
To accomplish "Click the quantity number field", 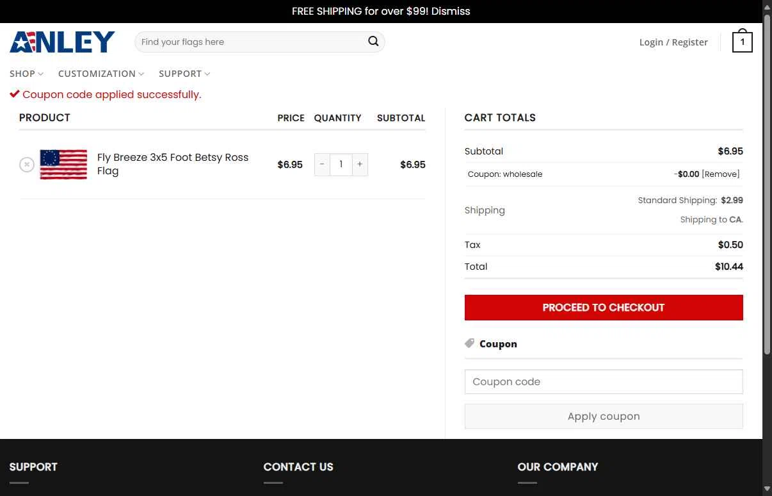I will click(x=341, y=165).
